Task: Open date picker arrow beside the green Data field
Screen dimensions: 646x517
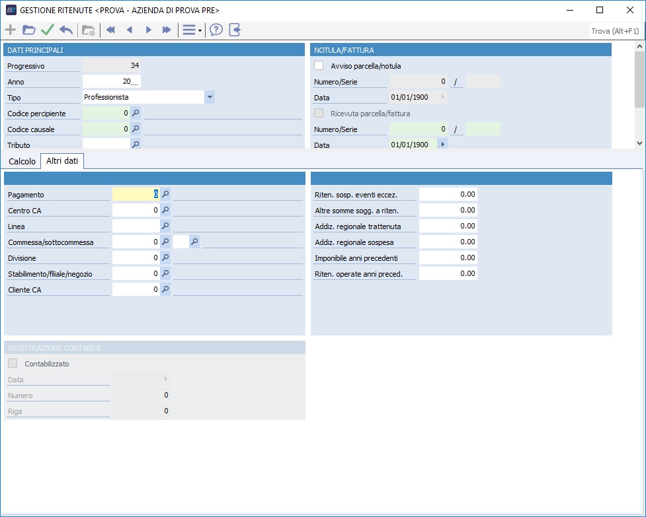Action: pos(442,145)
